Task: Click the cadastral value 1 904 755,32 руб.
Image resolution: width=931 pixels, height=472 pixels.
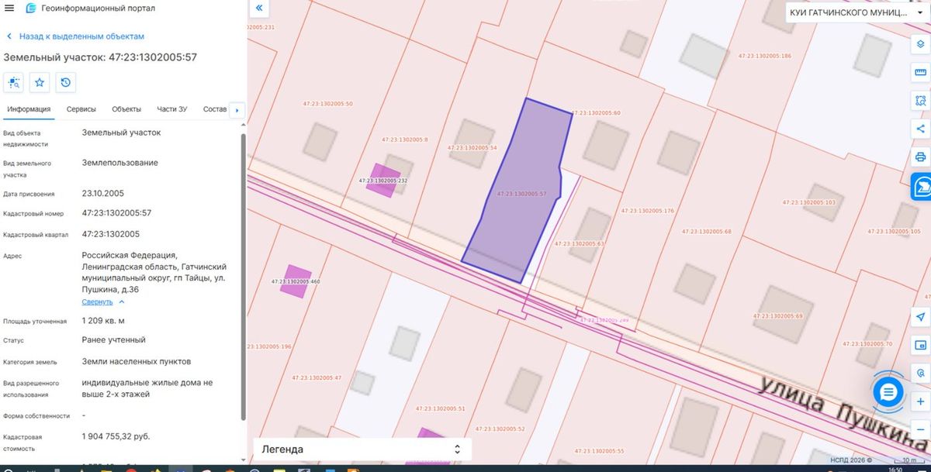Action: (116, 436)
